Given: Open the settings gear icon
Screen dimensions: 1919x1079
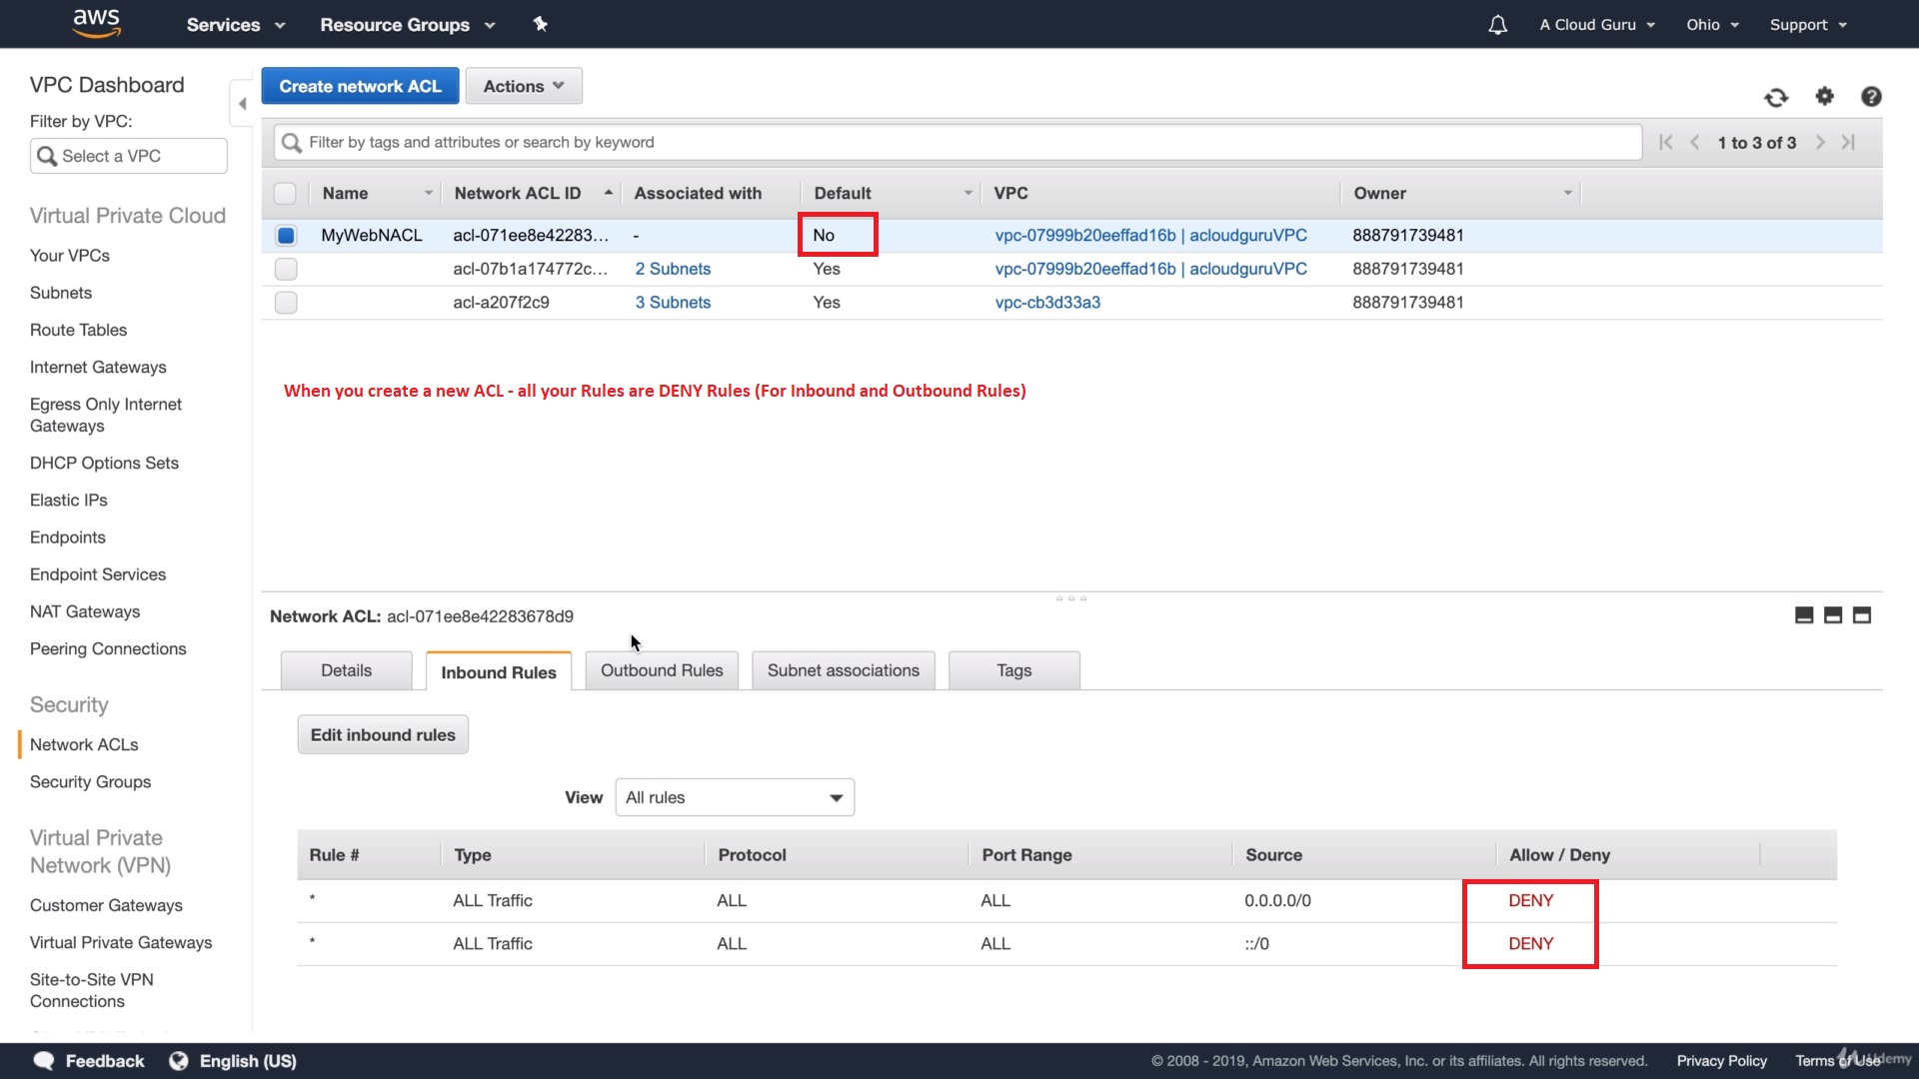Looking at the screenshot, I should click(1824, 96).
